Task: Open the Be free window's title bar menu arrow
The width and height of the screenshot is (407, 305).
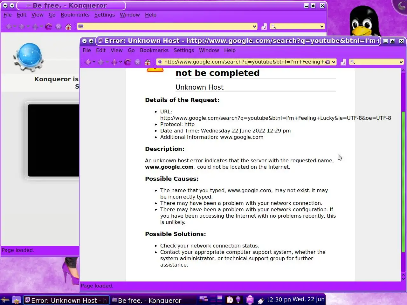Action: pos(5,5)
